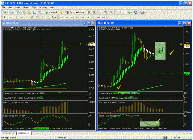193x140 pixels.
Task: Toggle Chart Shift
Action: (123, 12)
